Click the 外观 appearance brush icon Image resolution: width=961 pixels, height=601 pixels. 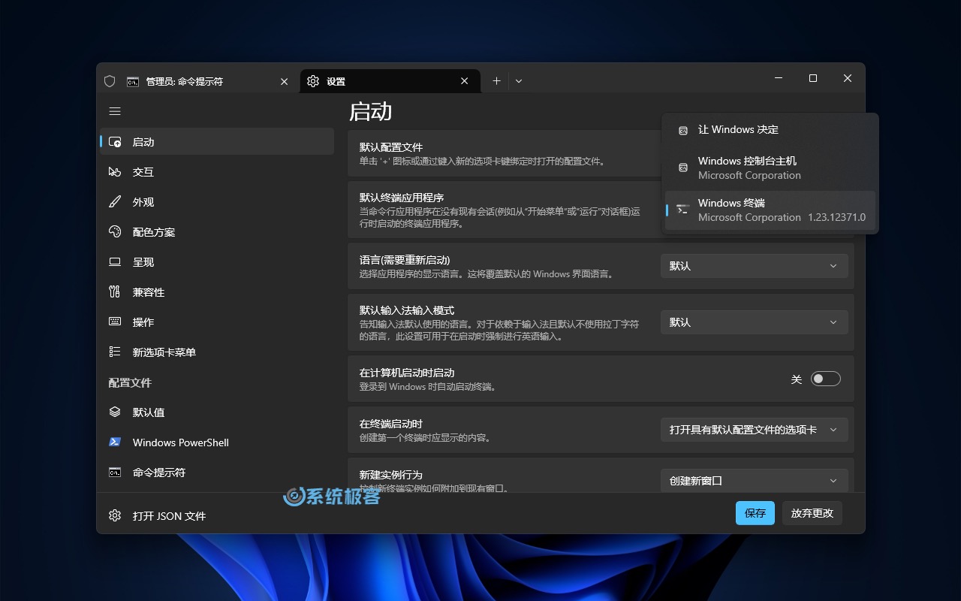(x=115, y=202)
